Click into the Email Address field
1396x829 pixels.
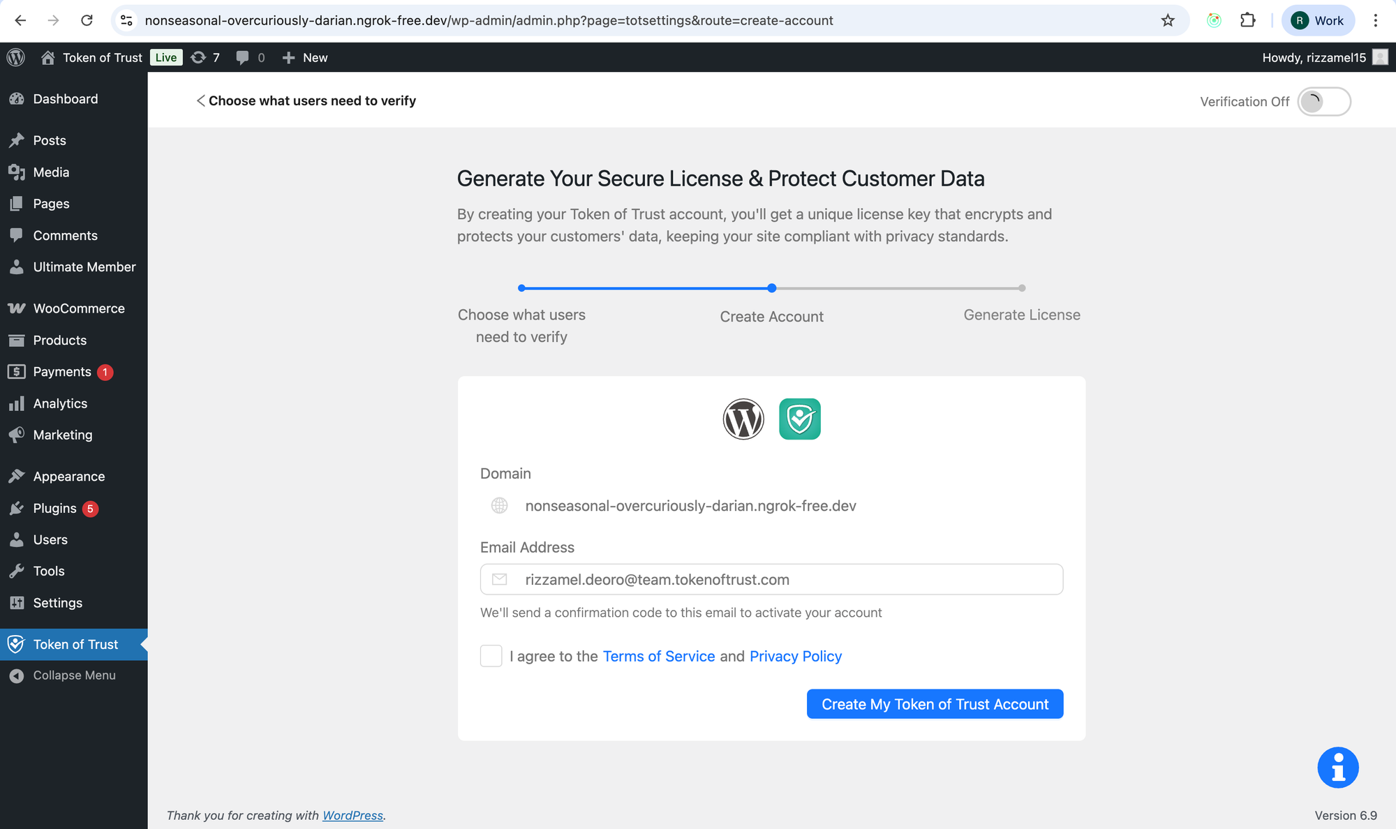coord(771,579)
